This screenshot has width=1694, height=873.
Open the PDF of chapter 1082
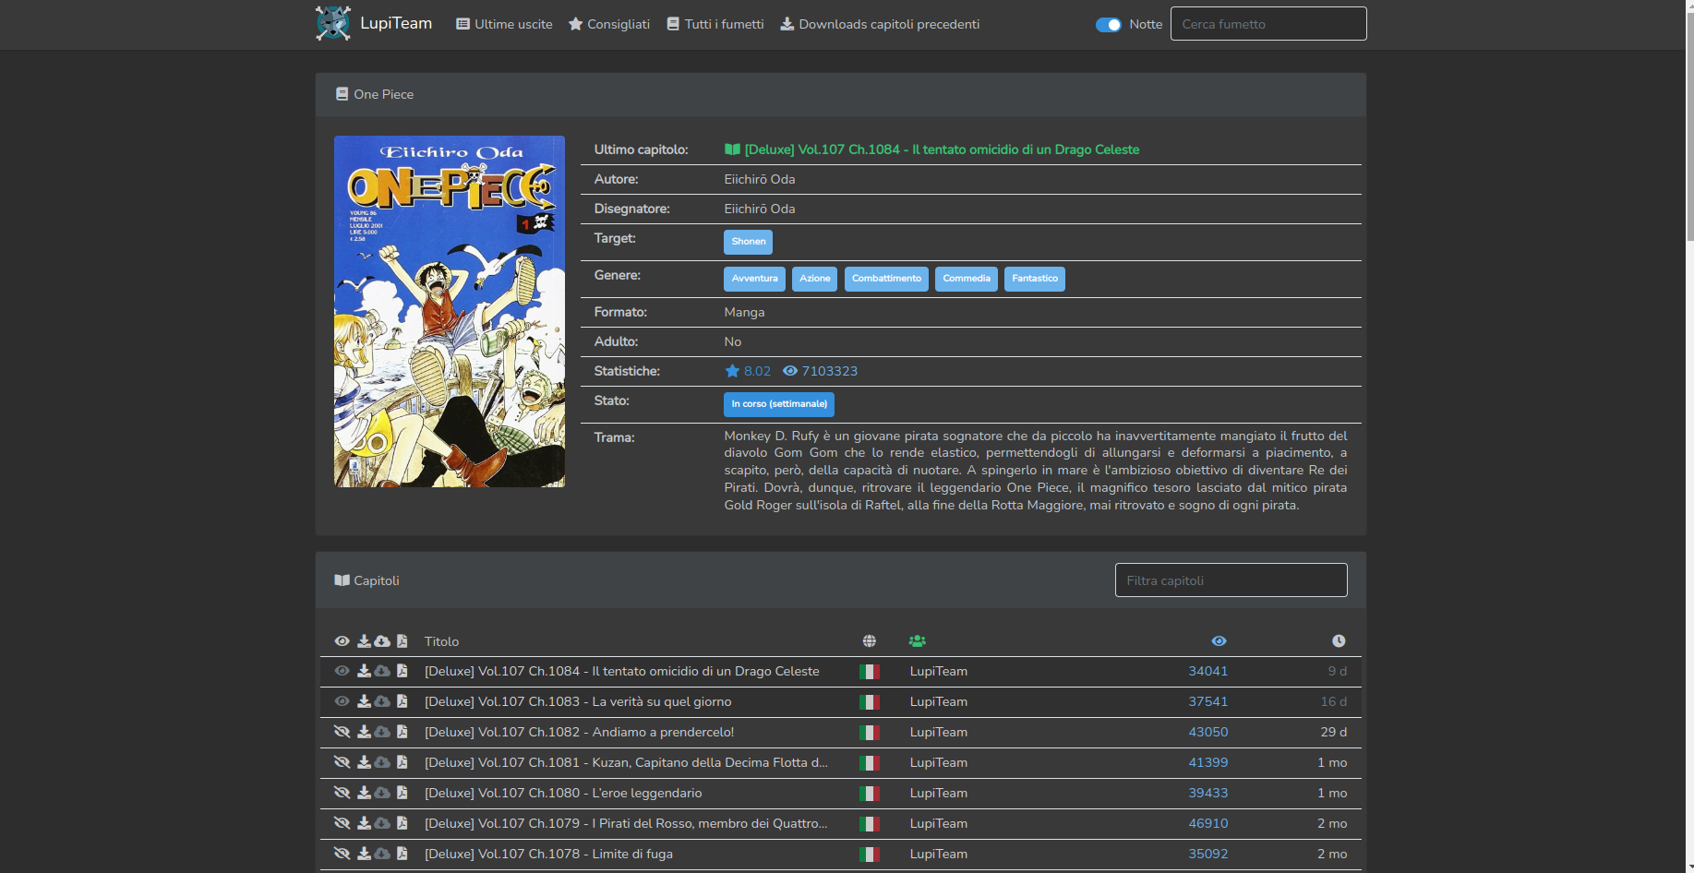click(402, 732)
